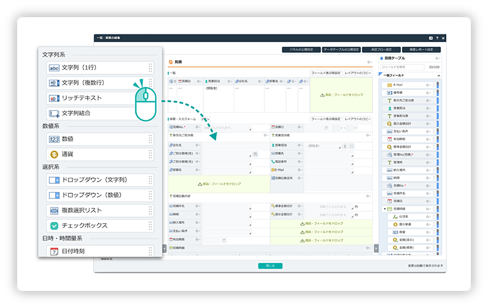Click the E-Mail envelope icon in 見積テーブル
488x308 pixels.
point(390,85)
